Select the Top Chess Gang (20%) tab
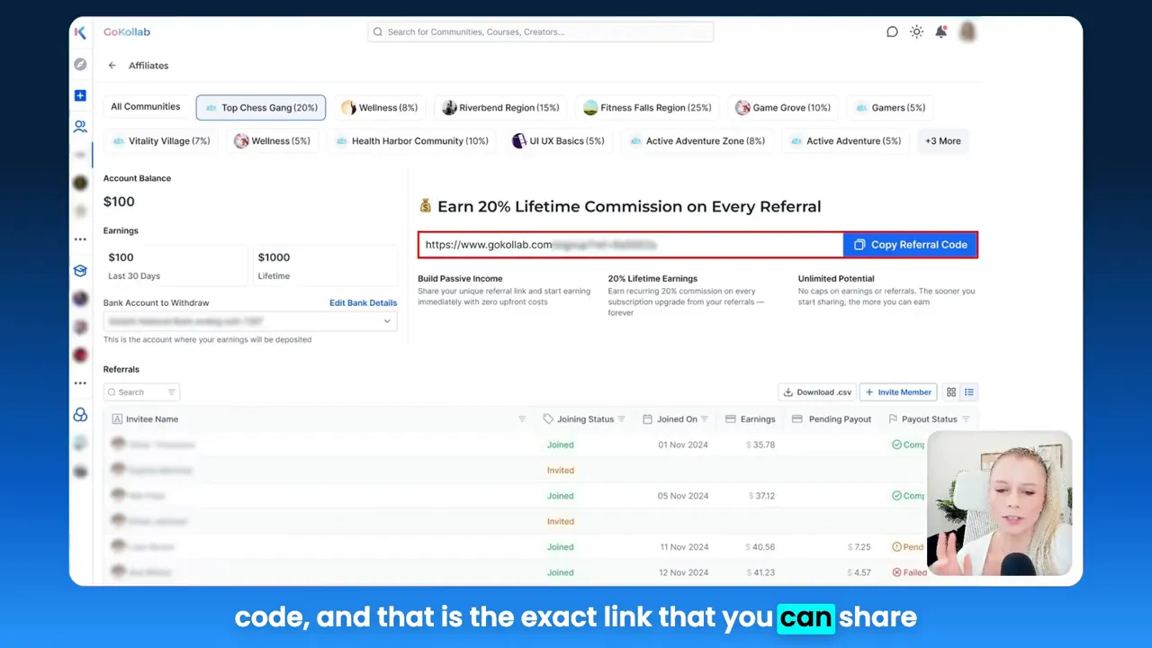Screen dimensions: 1152x648 click(261, 108)
